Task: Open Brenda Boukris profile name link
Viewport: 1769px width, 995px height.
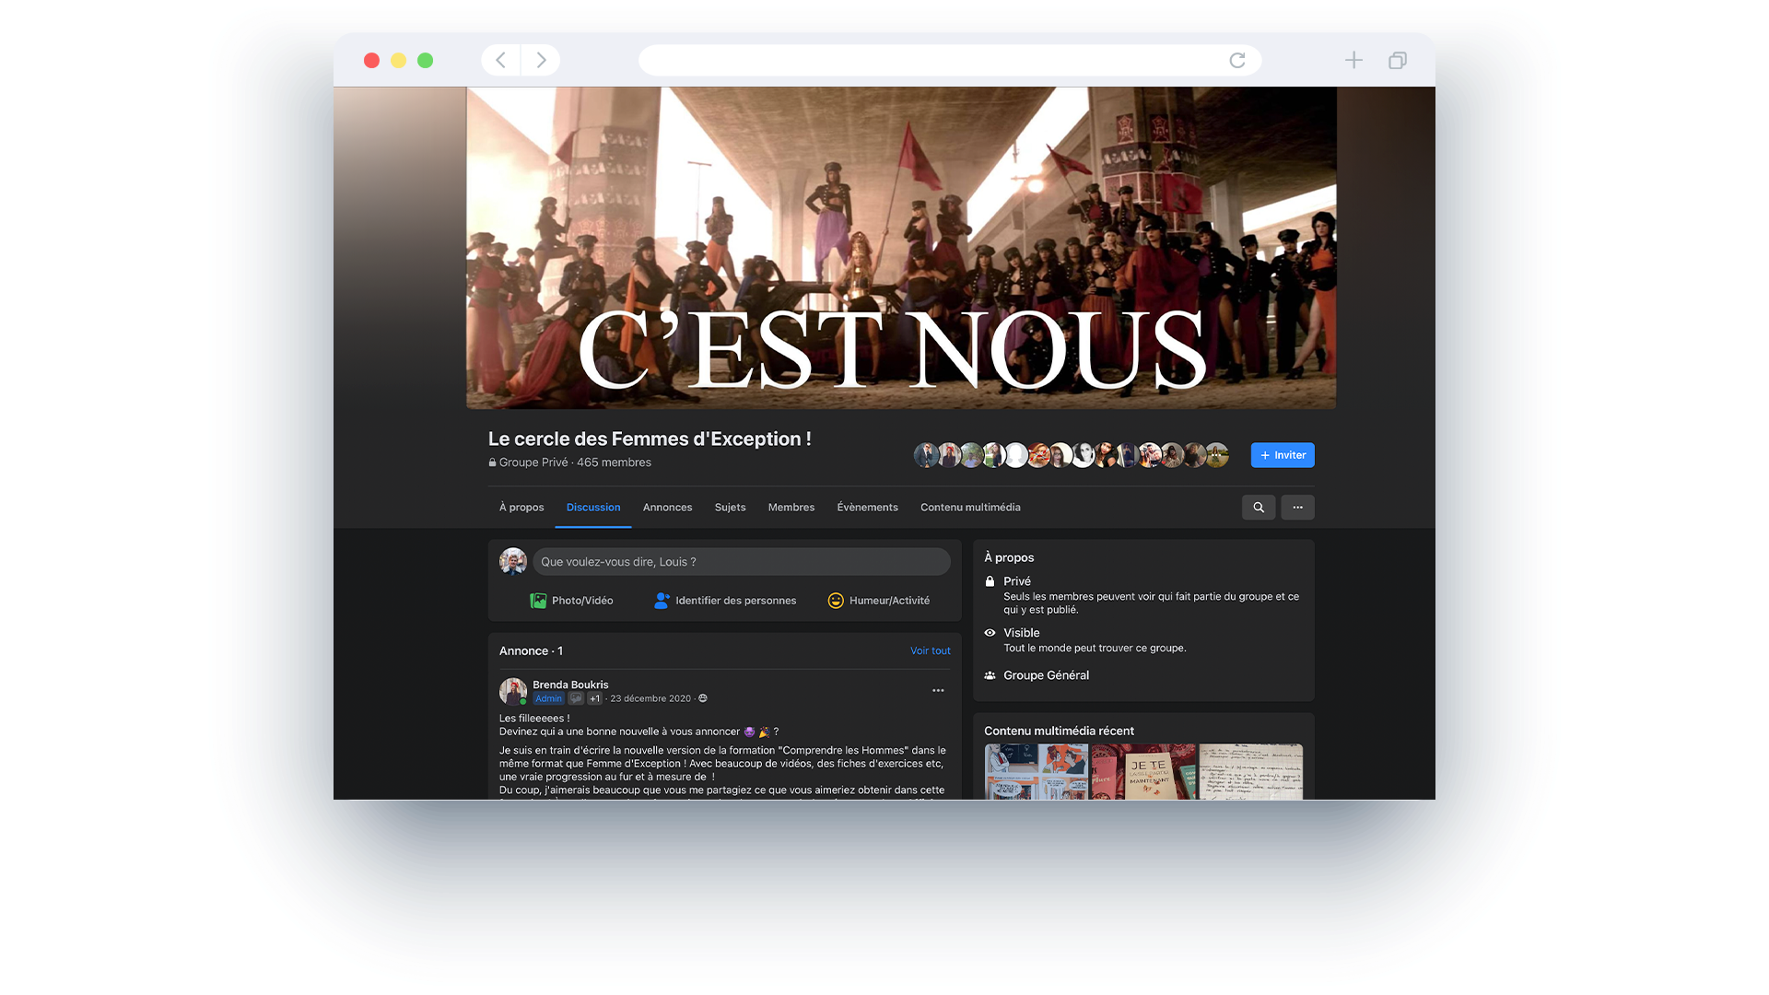Action: pos(570,685)
